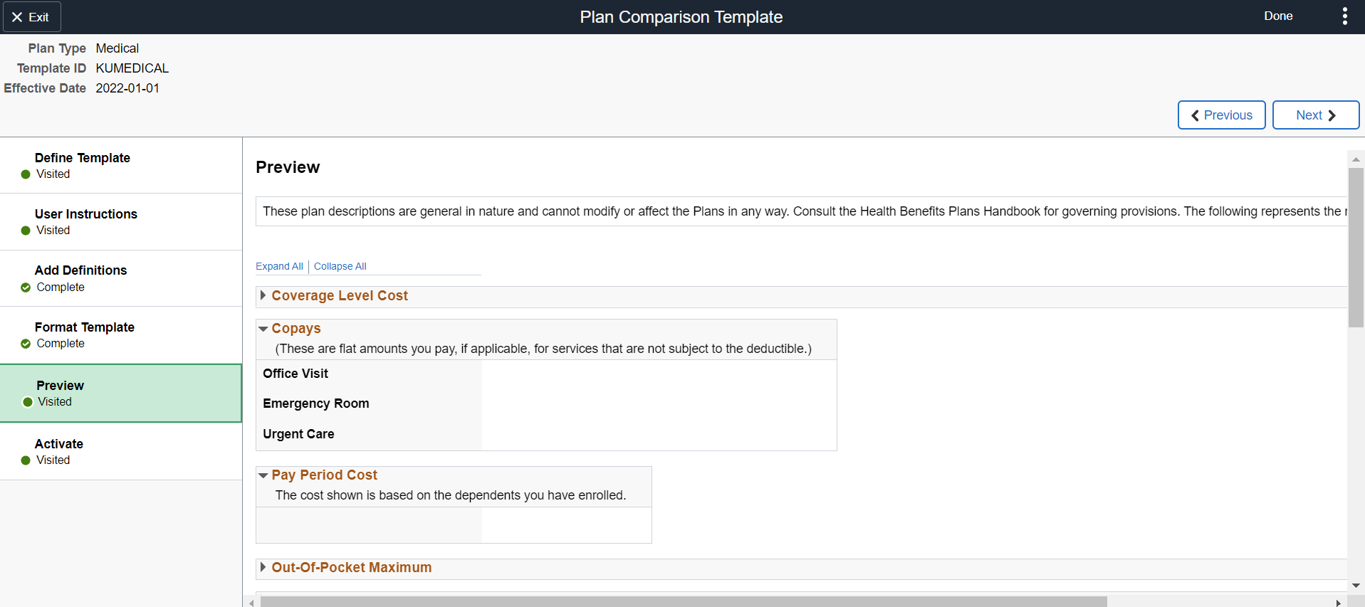Screen dimensions: 1365x607
Task: Click green status dot under User Instructions
Action: click(26, 231)
